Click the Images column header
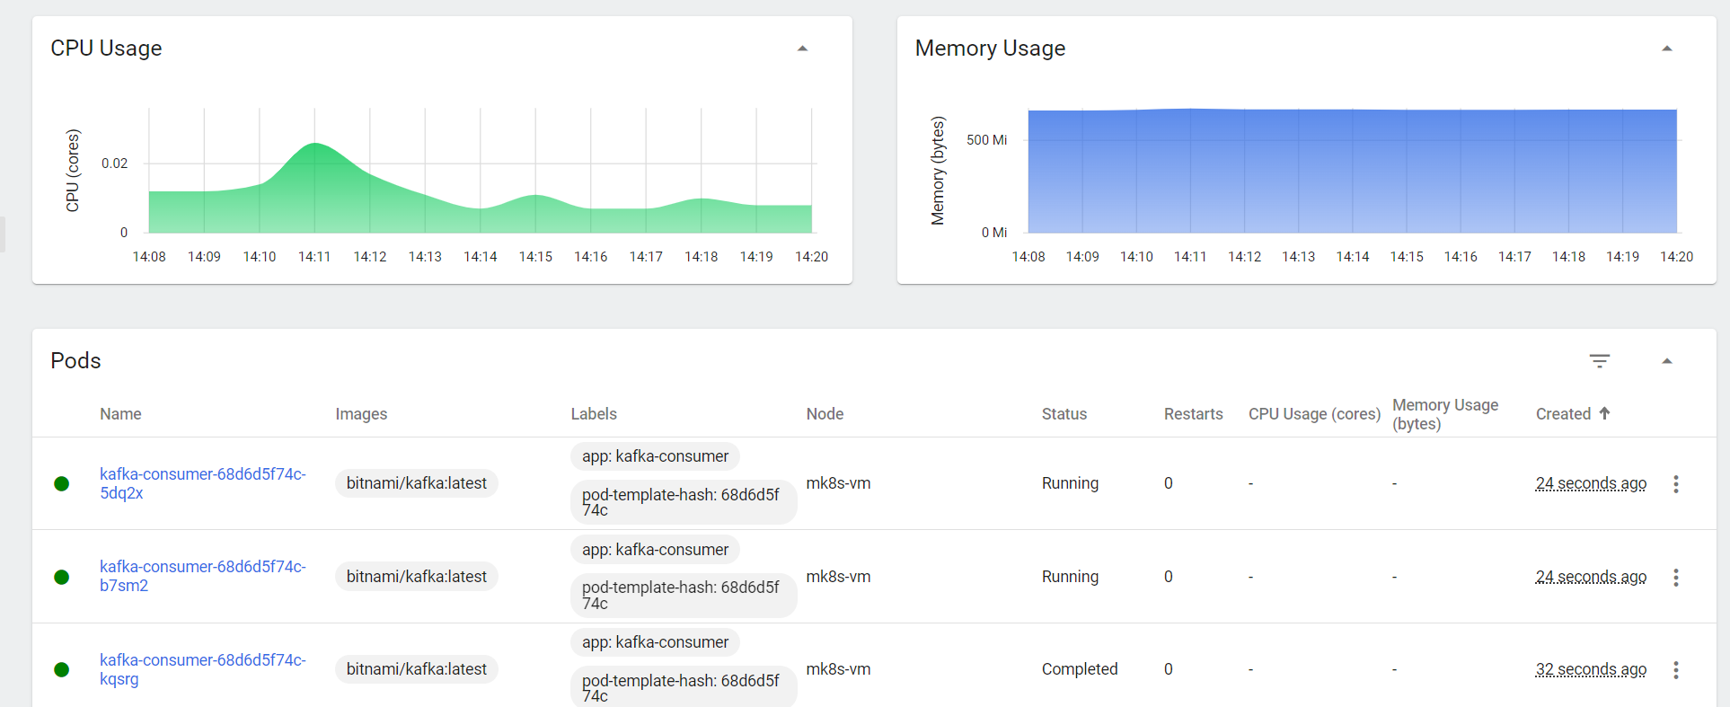 click(x=361, y=414)
